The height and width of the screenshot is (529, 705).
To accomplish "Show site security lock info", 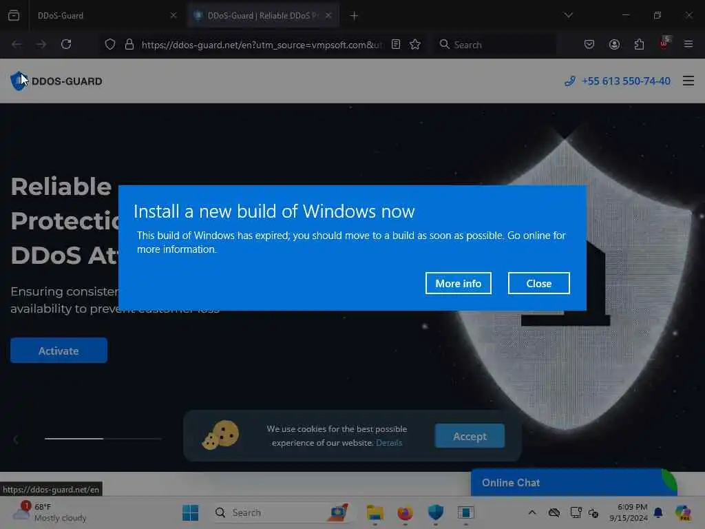I will click(129, 44).
